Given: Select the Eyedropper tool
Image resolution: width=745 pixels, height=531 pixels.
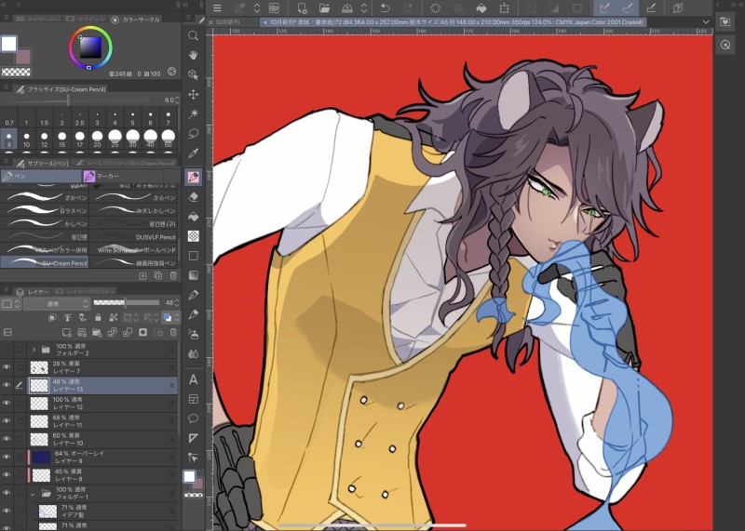Looking at the screenshot, I should (193, 153).
